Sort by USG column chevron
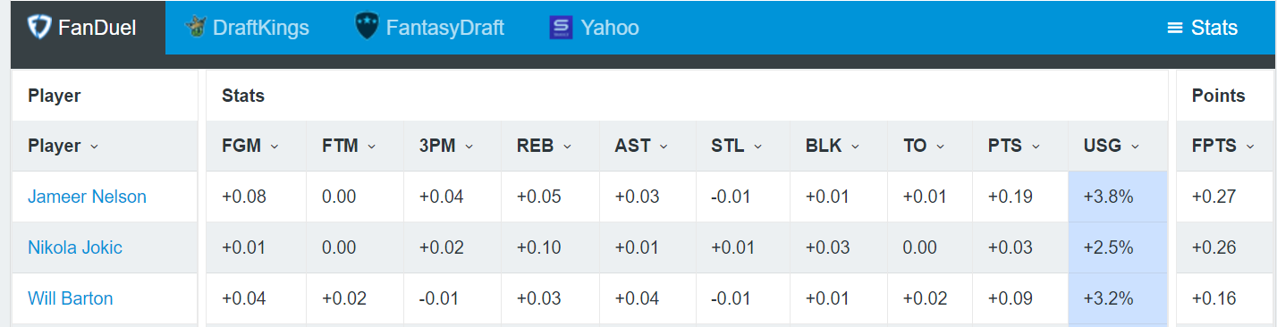Image resolution: width=1277 pixels, height=327 pixels. coord(1135,147)
